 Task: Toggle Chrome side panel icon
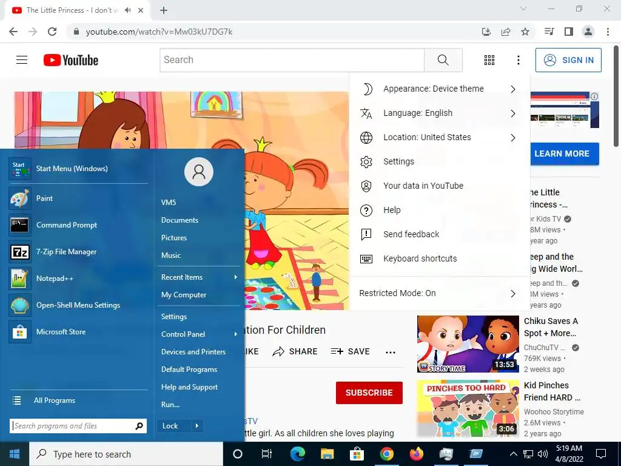569,32
